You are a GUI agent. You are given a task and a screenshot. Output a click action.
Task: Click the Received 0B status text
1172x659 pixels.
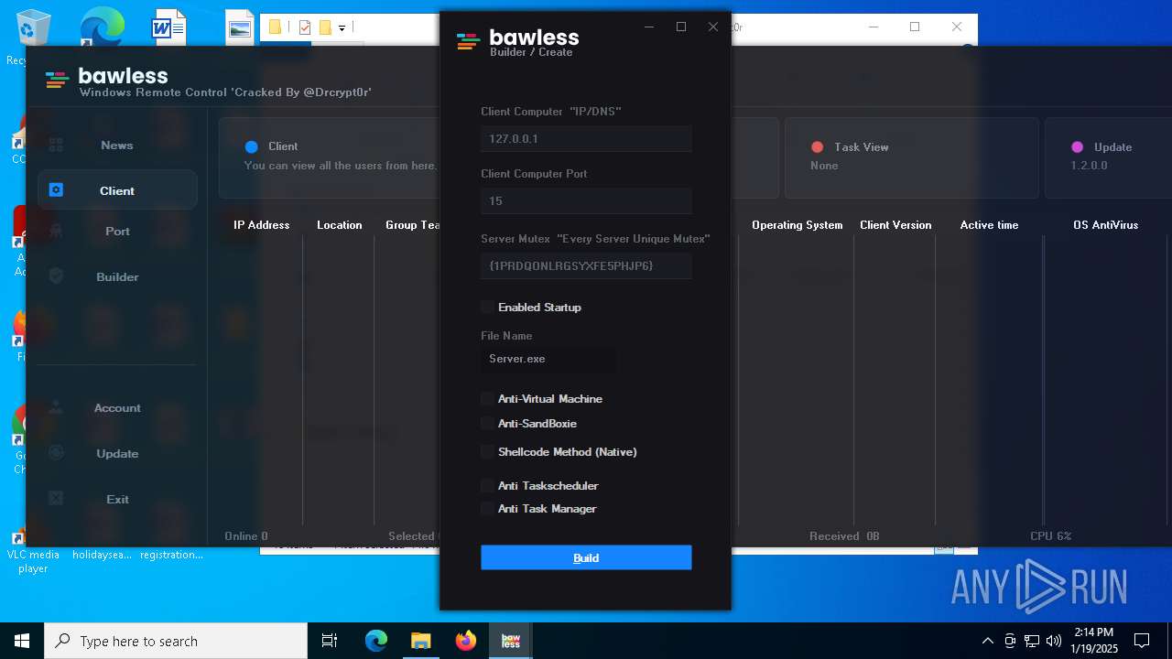tap(844, 536)
